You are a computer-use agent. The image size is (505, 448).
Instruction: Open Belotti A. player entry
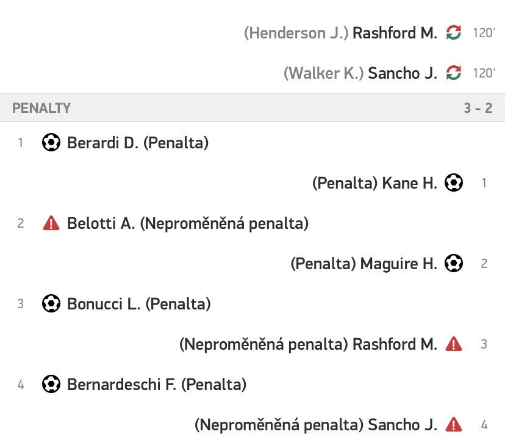pos(101,223)
